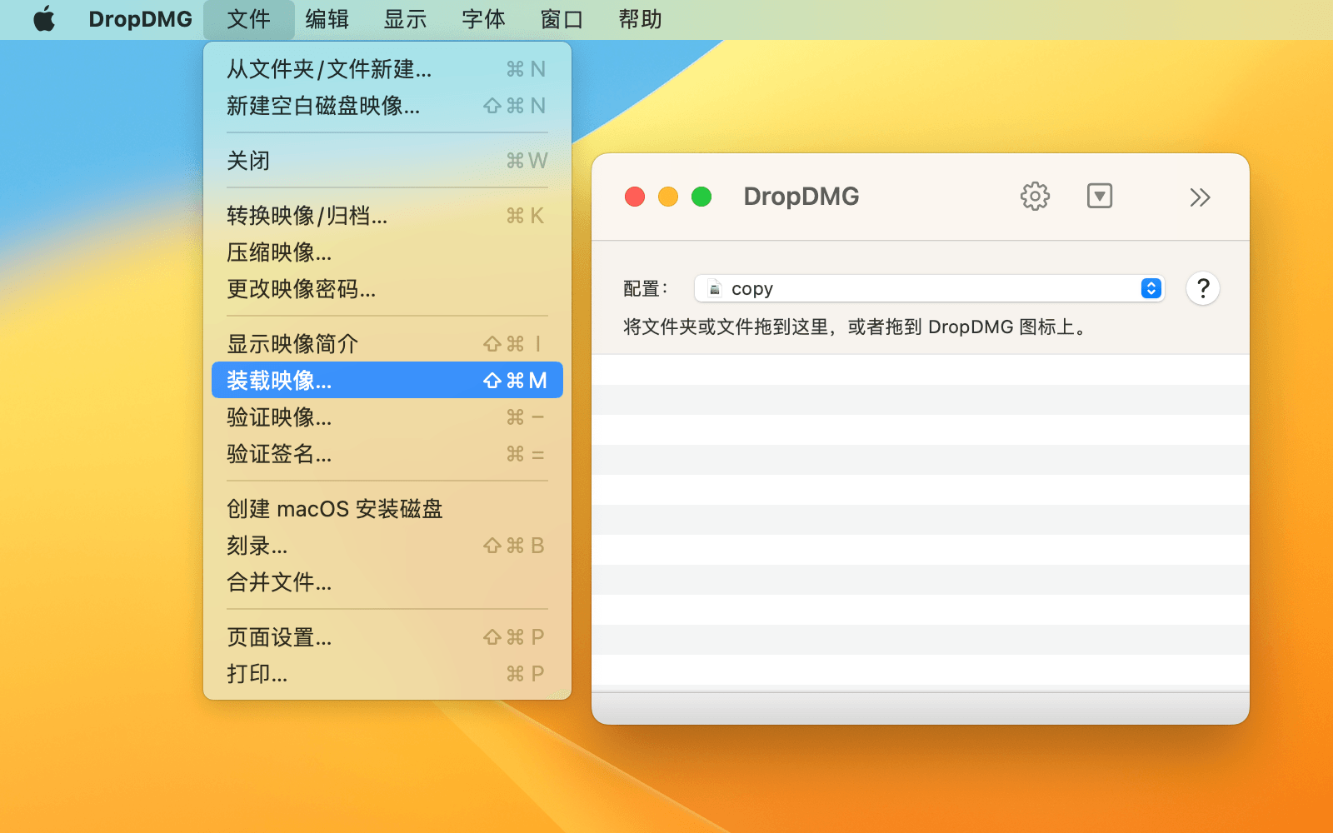
Task: Click the yellow minimize window button
Action: click(668, 197)
